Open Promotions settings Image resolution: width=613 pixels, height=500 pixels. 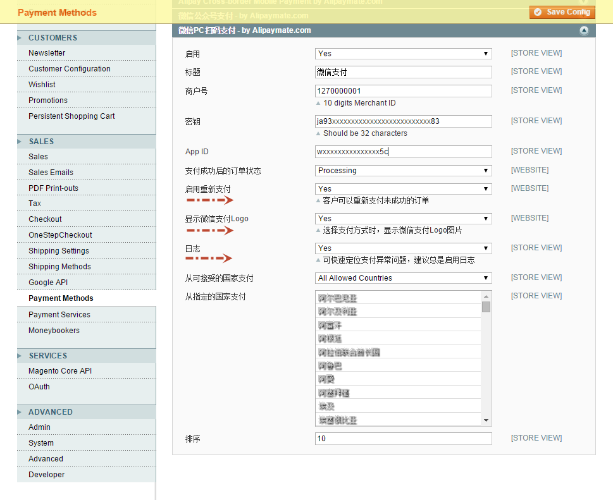coord(48,101)
